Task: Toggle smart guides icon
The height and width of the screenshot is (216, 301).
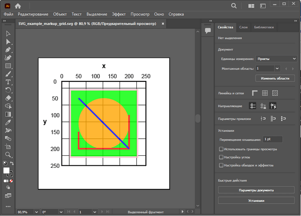Action: 273,106
